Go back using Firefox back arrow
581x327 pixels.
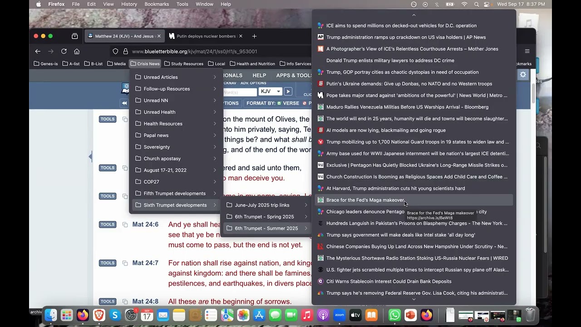38,51
